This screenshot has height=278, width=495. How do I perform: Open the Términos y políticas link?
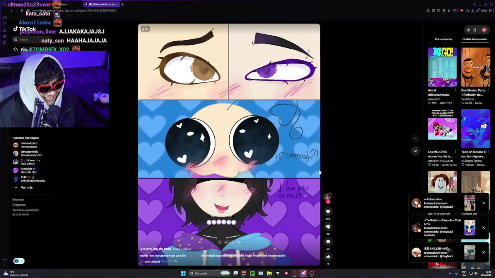pyautogui.click(x=26, y=210)
